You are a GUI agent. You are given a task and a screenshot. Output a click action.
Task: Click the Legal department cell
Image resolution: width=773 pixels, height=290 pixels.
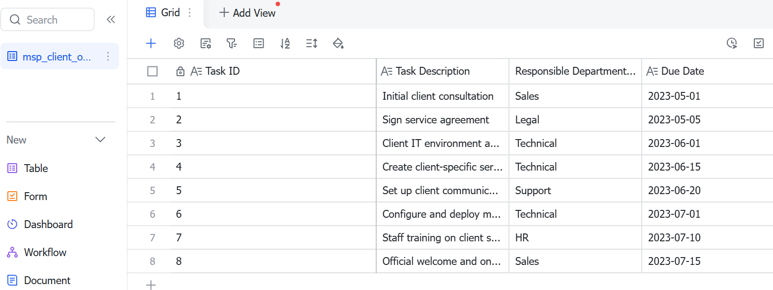tap(575, 120)
